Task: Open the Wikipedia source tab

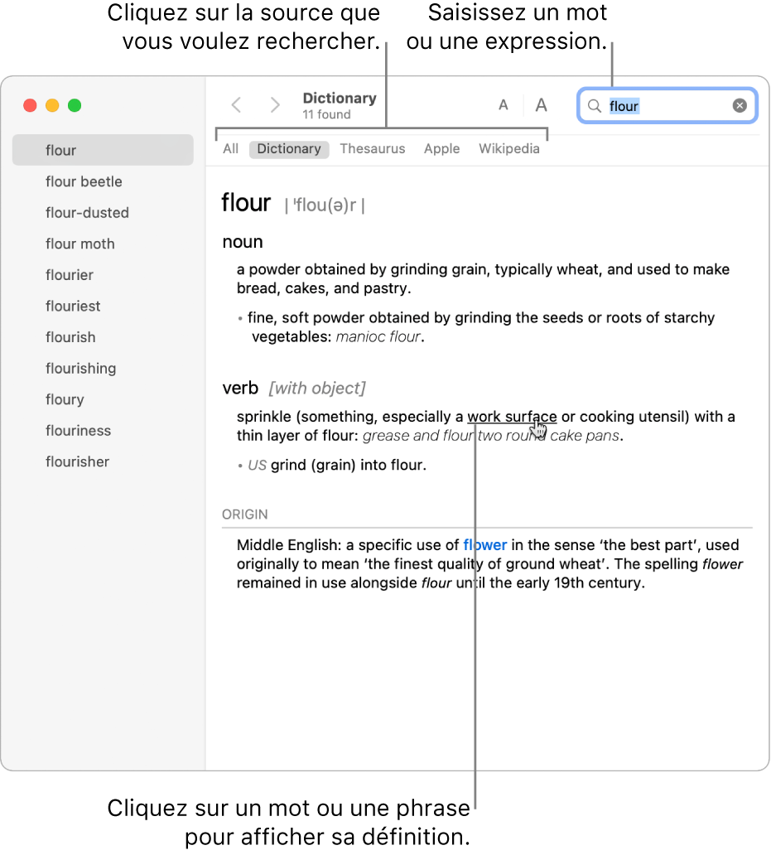Action: [509, 149]
